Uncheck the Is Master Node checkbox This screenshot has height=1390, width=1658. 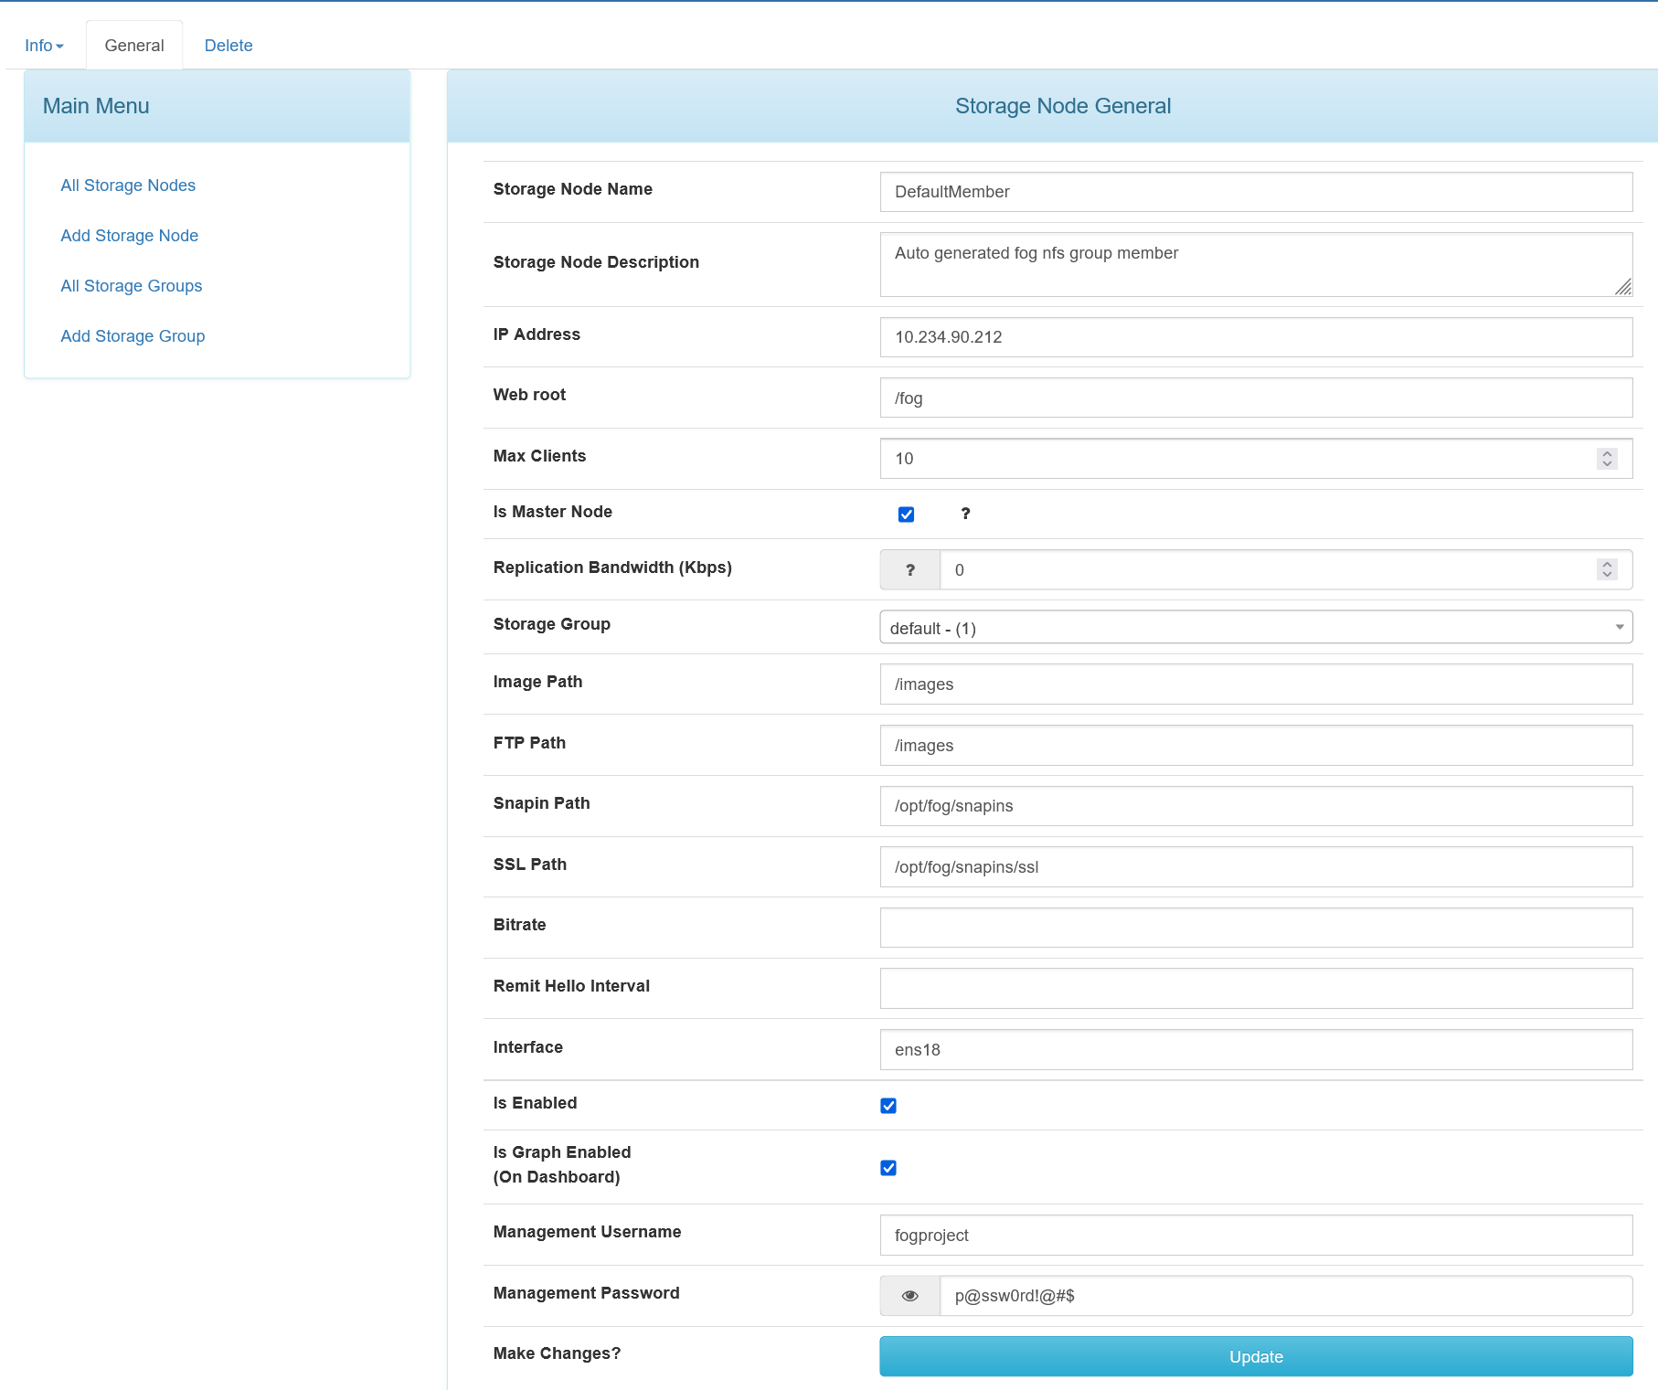click(907, 515)
